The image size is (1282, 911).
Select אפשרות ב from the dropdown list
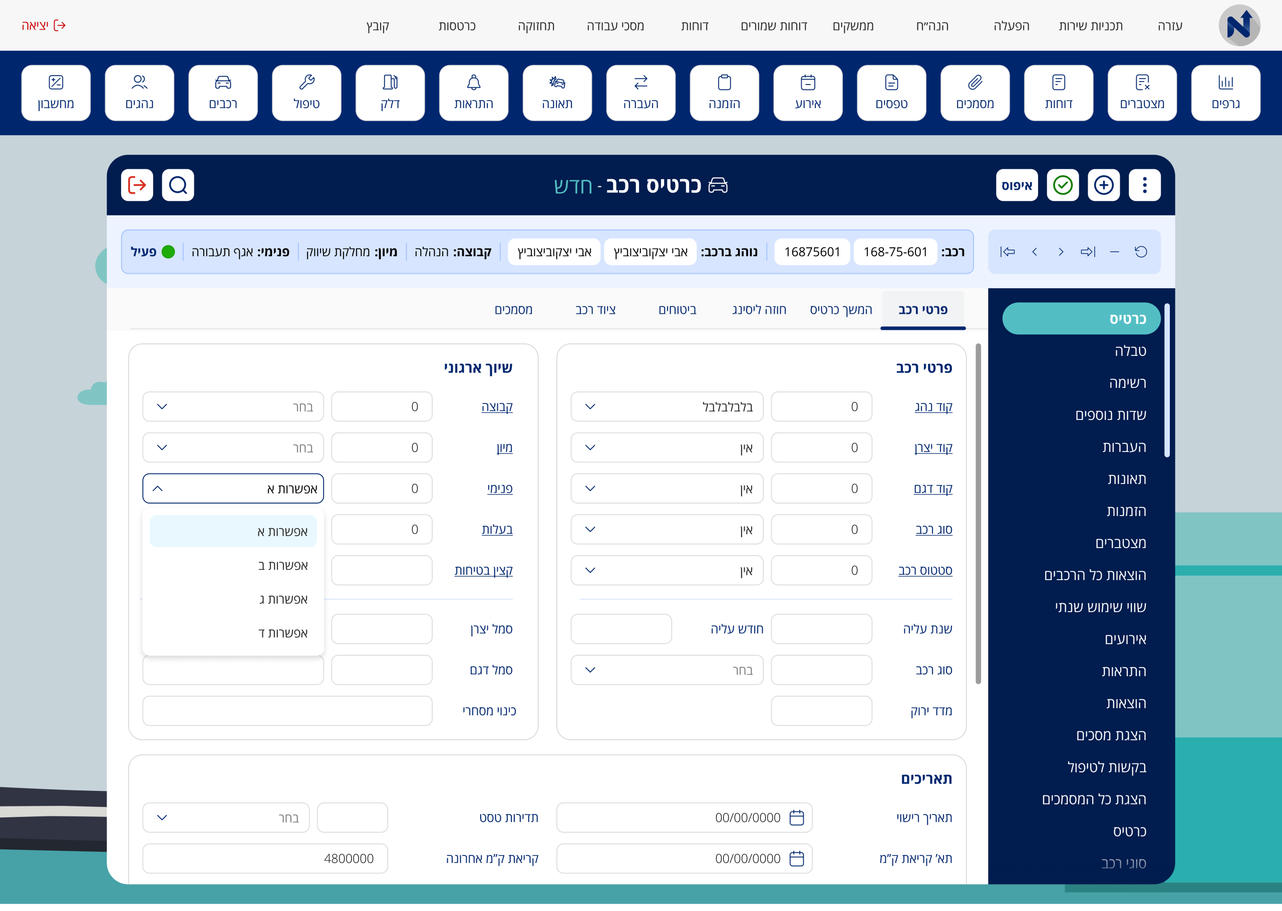(x=283, y=566)
